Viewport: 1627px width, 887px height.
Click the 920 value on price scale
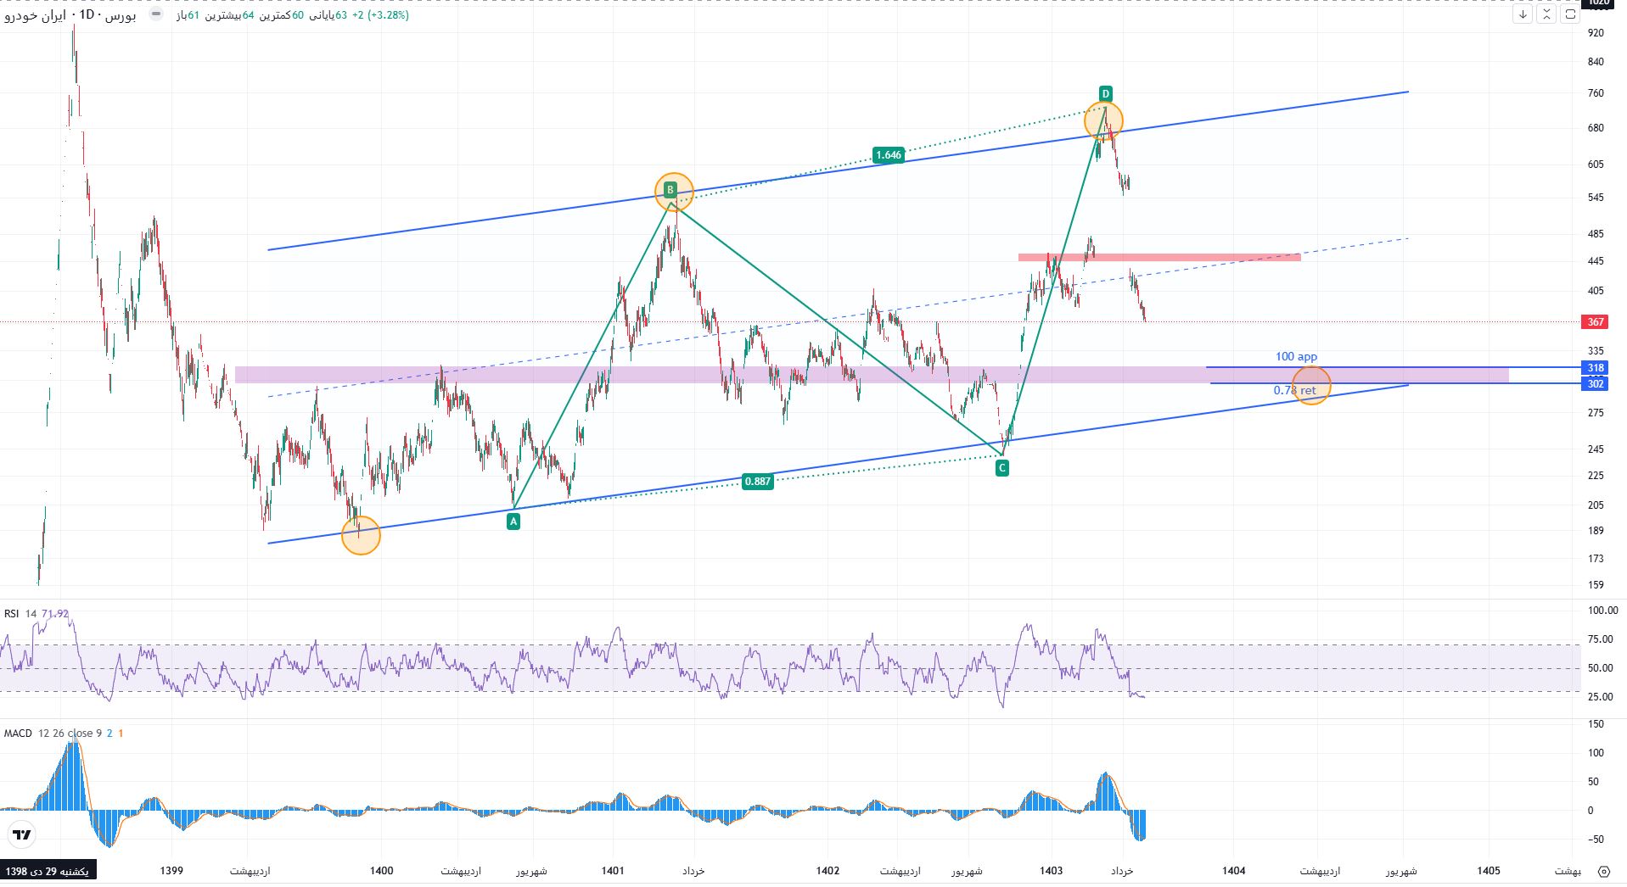tap(1596, 32)
